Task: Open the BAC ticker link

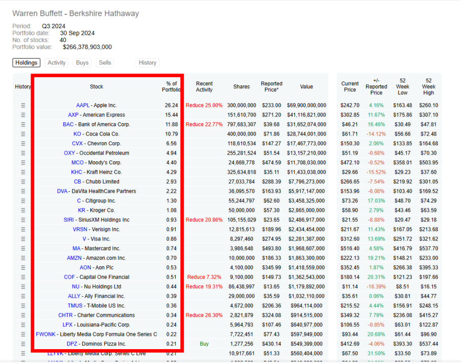Action: click(x=68, y=124)
